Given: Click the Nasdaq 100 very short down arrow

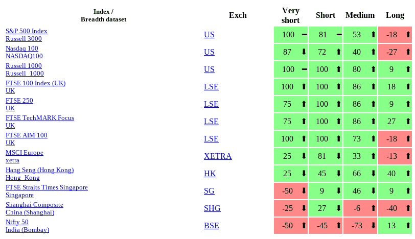Looking at the screenshot, I should click(304, 52).
